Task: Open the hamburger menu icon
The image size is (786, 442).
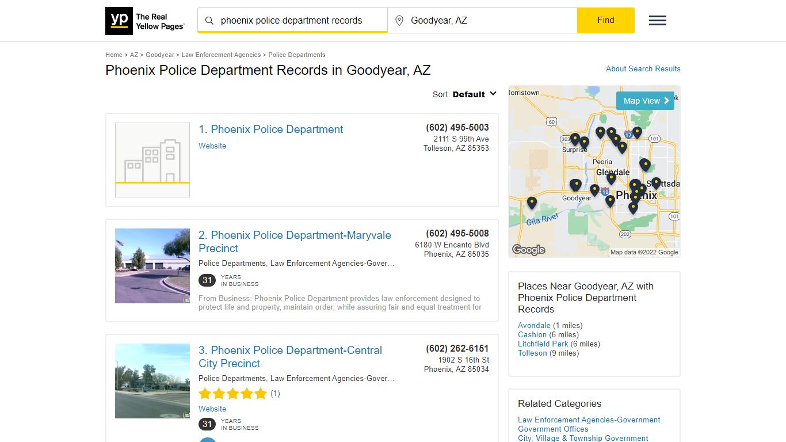Action: pos(658,21)
